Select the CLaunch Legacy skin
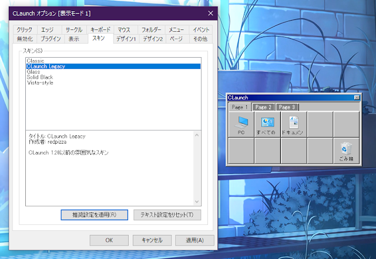376x259 pixels. pos(113,67)
